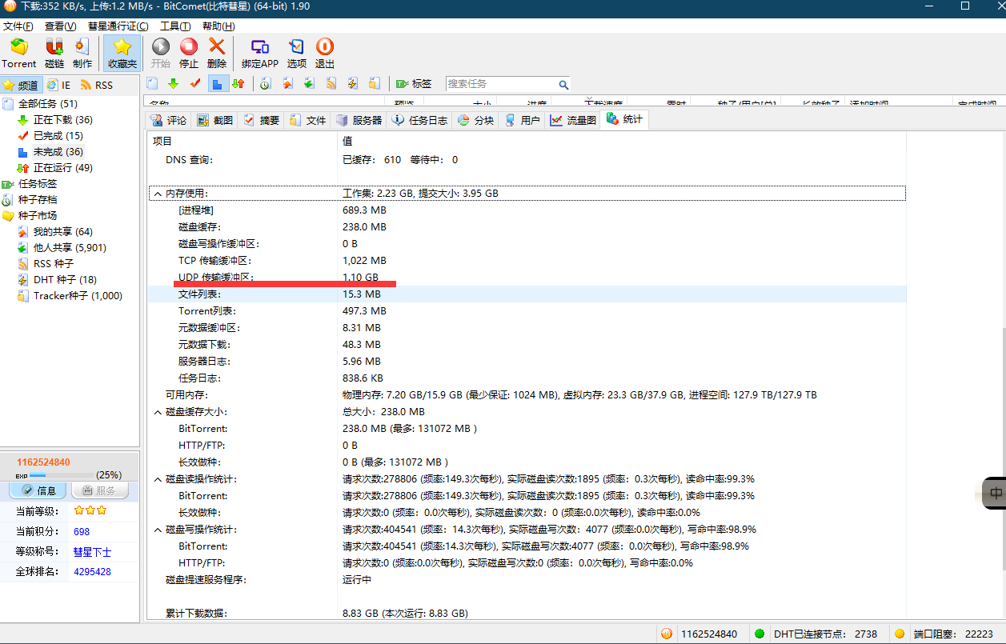The image size is (1006, 644).
Task: Open the 文件(F) menu
Action: [x=18, y=26]
